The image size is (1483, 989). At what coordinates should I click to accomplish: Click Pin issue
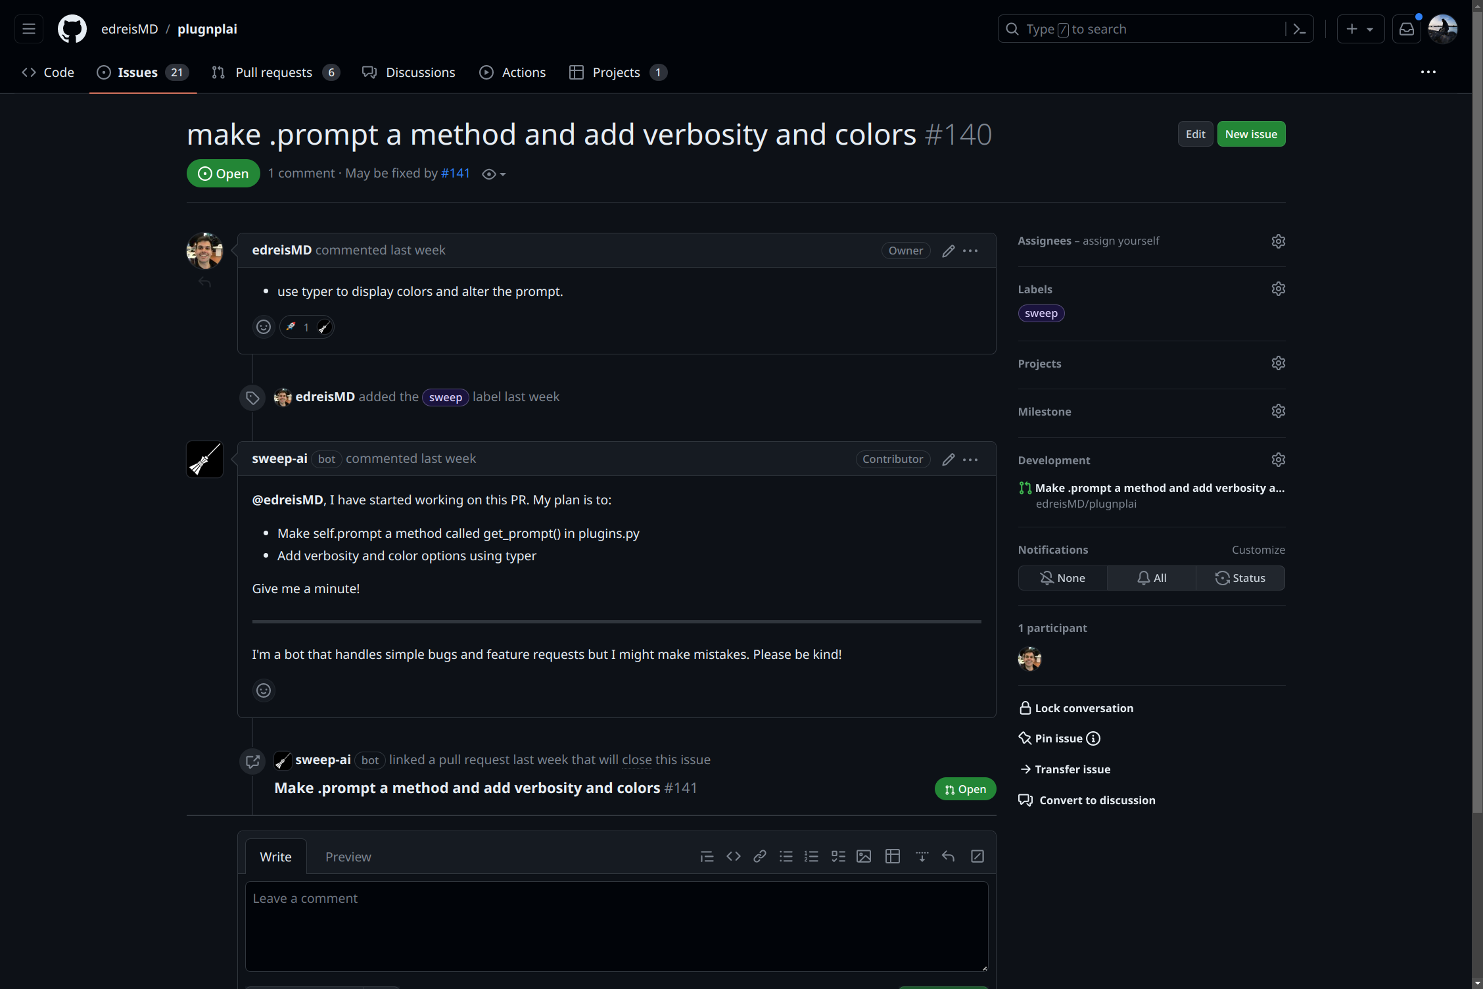tap(1050, 738)
